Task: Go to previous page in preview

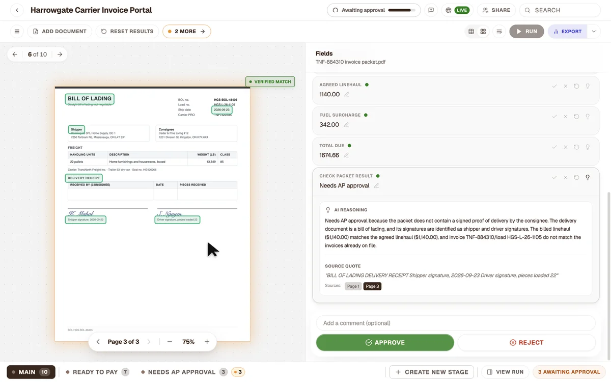Action: (x=98, y=342)
